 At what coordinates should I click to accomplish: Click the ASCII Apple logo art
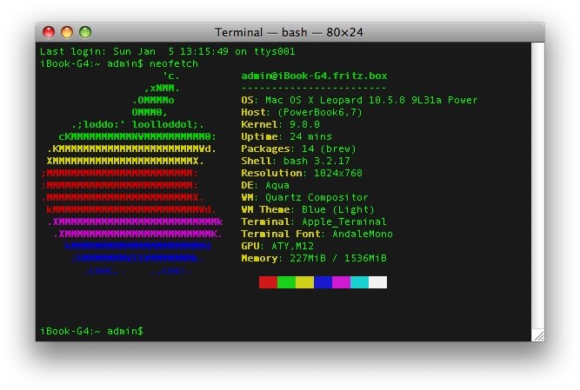(132, 174)
